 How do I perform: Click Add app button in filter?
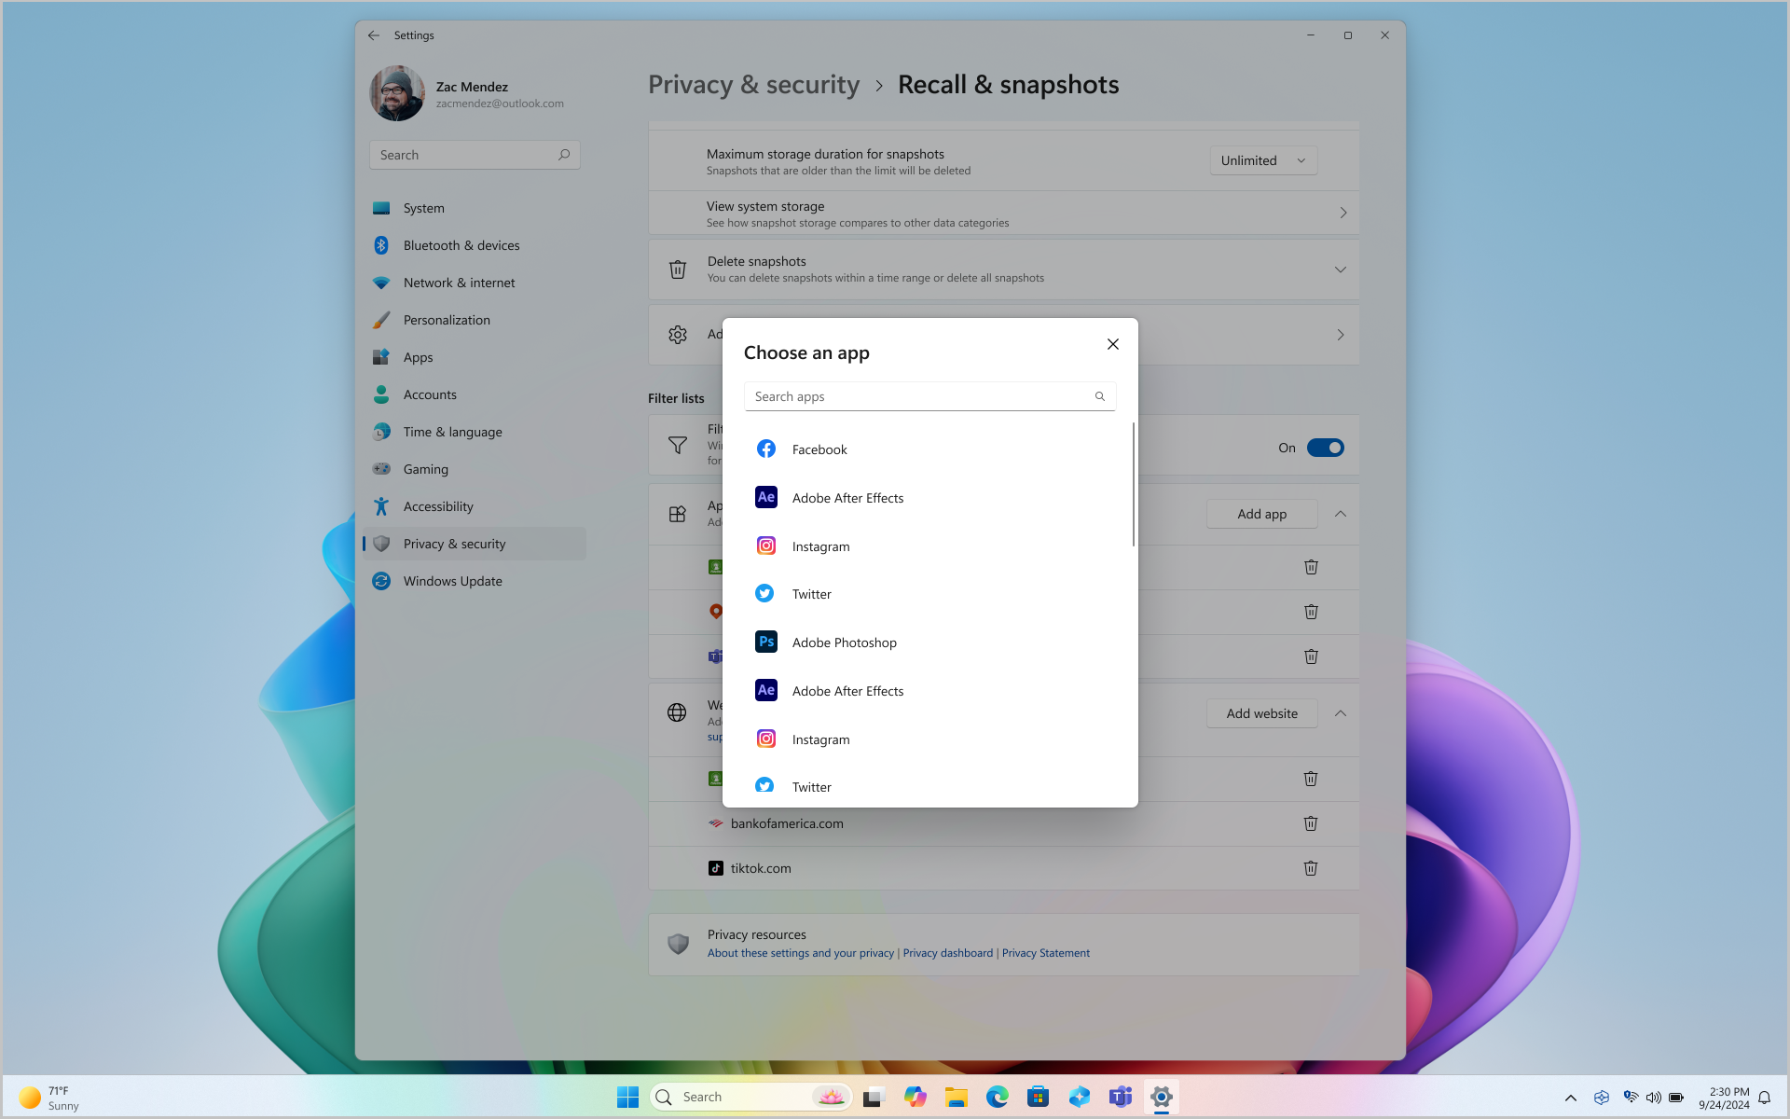(x=1261, y=513)
